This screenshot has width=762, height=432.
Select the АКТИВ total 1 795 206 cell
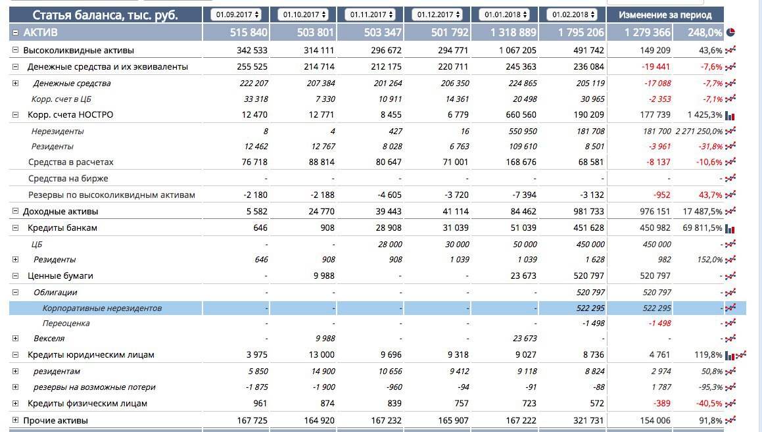click(x=581, y=33)
